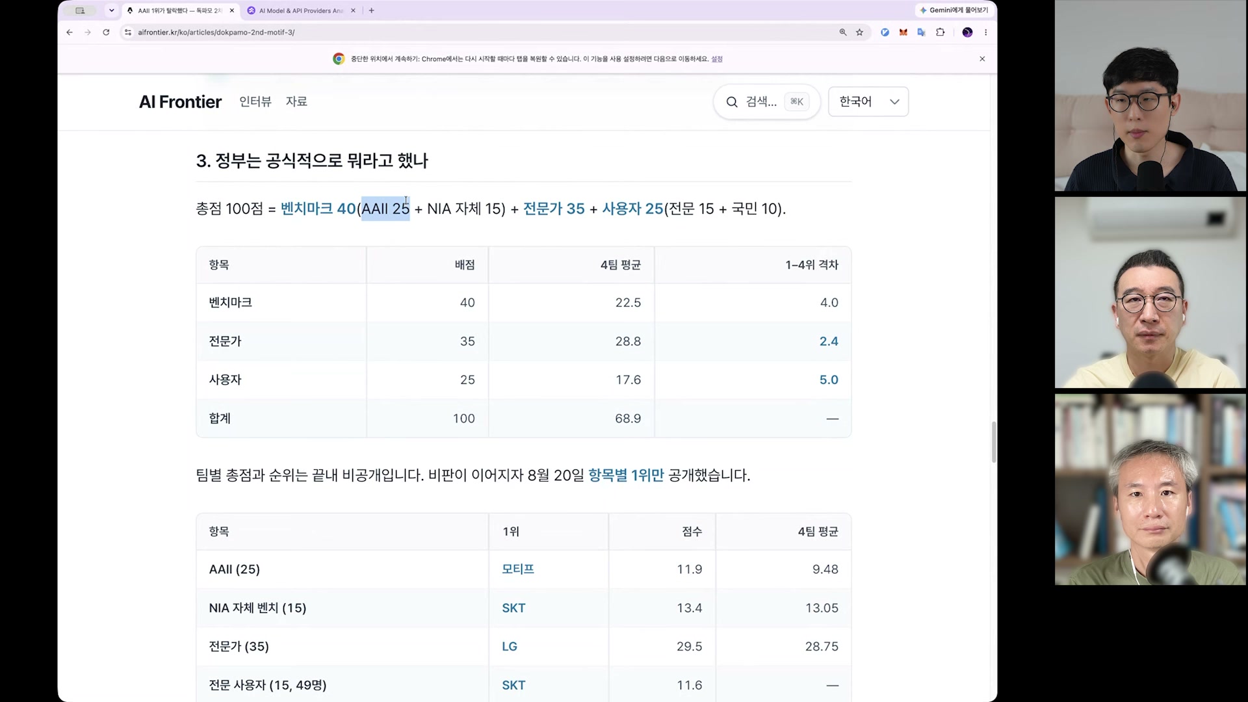Click the zoom magnifier icon in address bar
The height and width of the screenshot is (702, 1248).
pos(843,32)
